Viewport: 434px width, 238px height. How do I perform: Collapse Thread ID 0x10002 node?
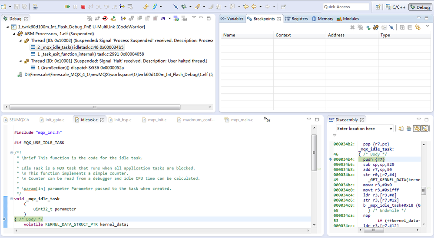click(20, 41)
